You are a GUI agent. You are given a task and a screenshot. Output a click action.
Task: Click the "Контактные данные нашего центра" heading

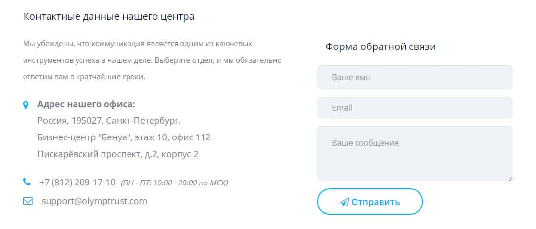[x=109, y=16]
